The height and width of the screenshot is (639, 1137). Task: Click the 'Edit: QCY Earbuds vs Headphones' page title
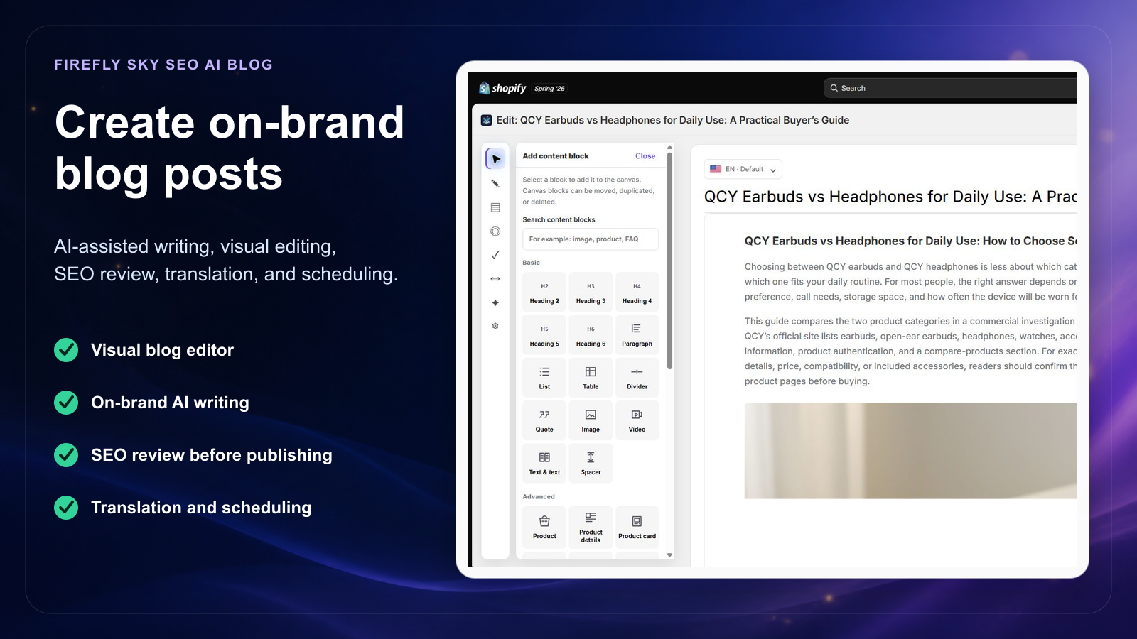[673, 120]
